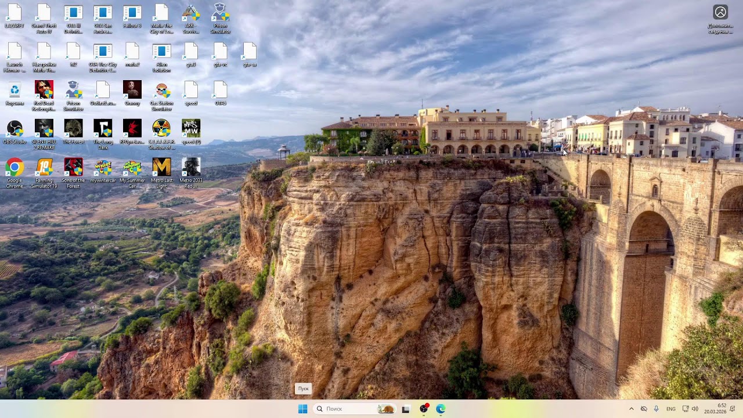
Task: Open Microsoft Edge from the taskbar
Action: pos(441,409)
